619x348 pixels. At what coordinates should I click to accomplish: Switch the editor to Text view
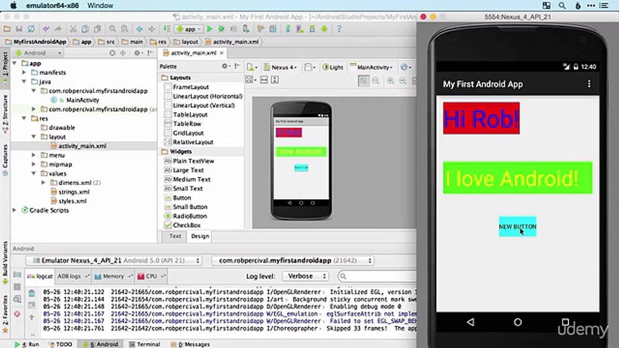175,236
